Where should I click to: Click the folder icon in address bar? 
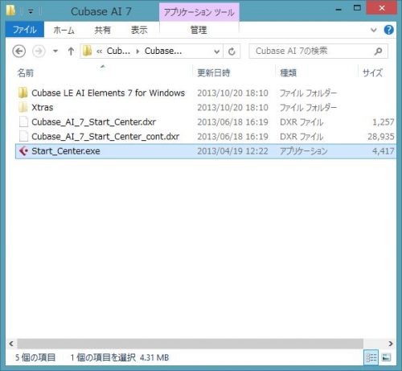point(87,51)
